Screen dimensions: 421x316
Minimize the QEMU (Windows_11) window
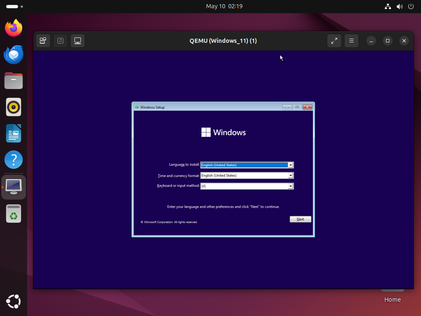tap(371, 41)
